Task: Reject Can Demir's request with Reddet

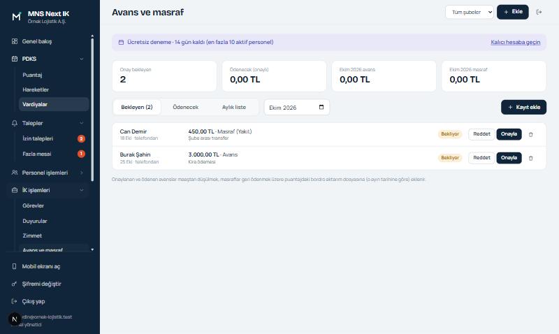Action: coord(481,134)
